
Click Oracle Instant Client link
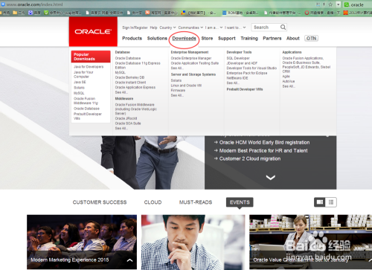coord(130,83)
